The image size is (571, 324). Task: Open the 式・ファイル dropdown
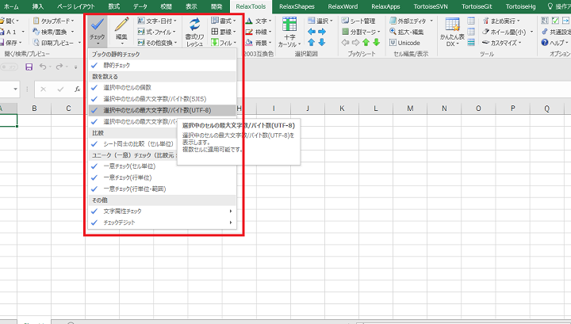(x=156, y=32)
